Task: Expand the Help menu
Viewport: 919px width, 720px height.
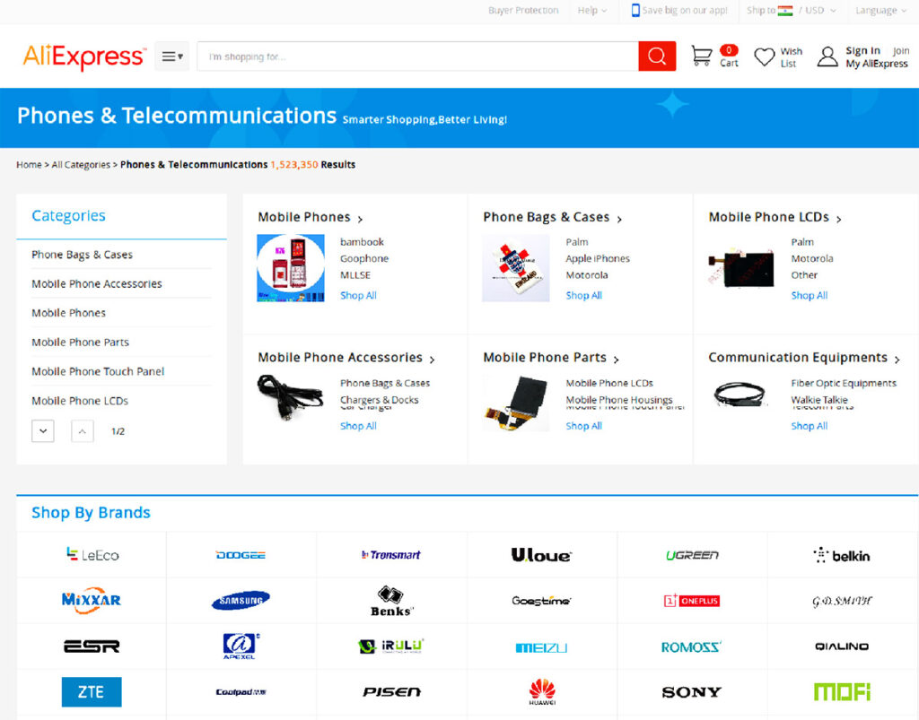Action: 592,11
